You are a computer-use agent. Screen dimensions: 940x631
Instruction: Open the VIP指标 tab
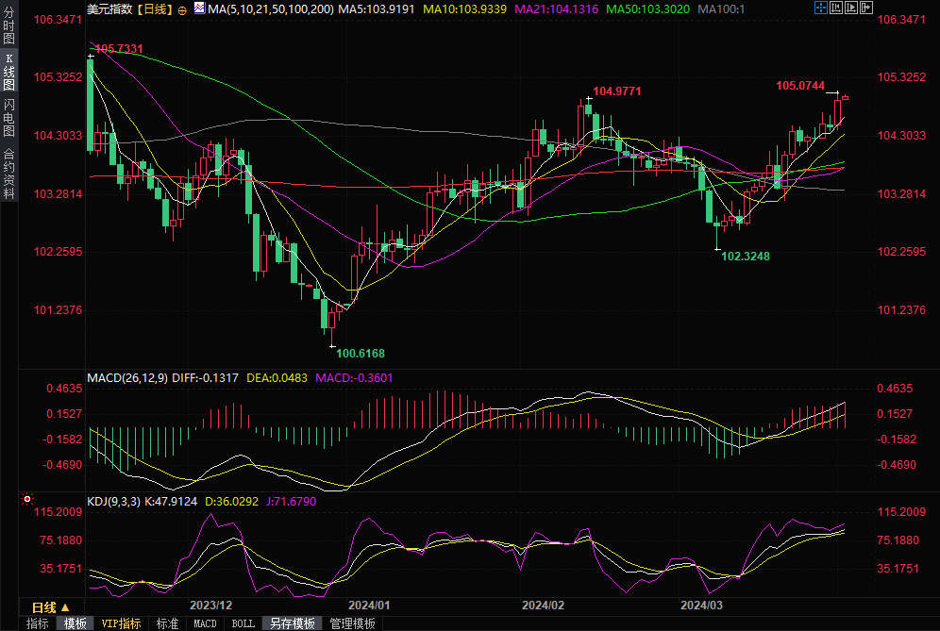(x=121, y=623)
